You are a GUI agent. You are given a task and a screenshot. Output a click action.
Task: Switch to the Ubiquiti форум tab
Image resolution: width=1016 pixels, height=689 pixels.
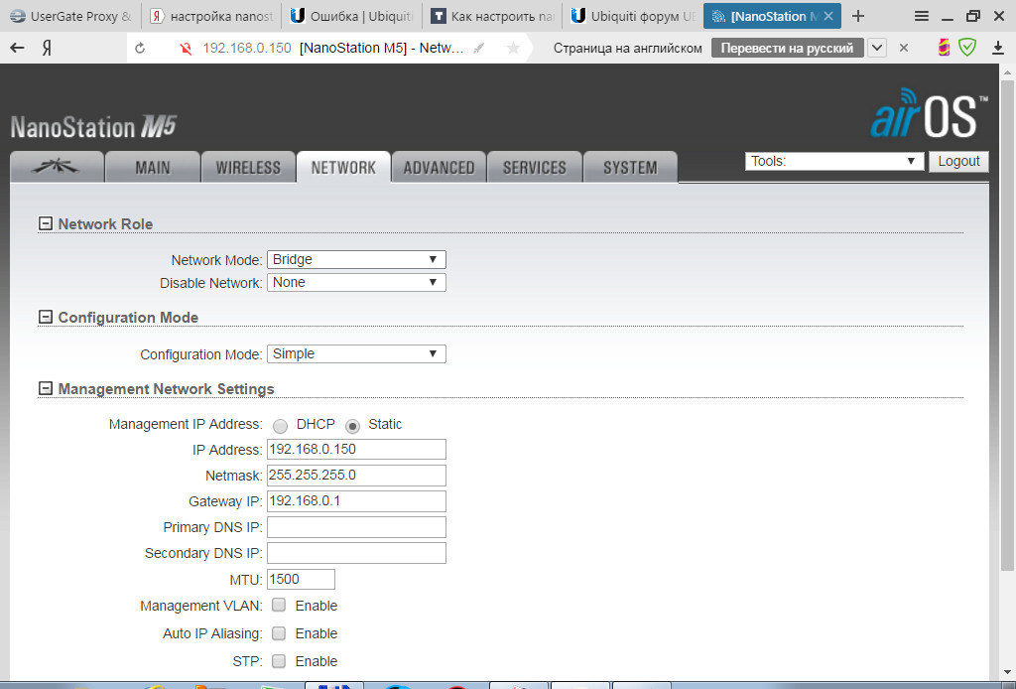coord(633,16)
